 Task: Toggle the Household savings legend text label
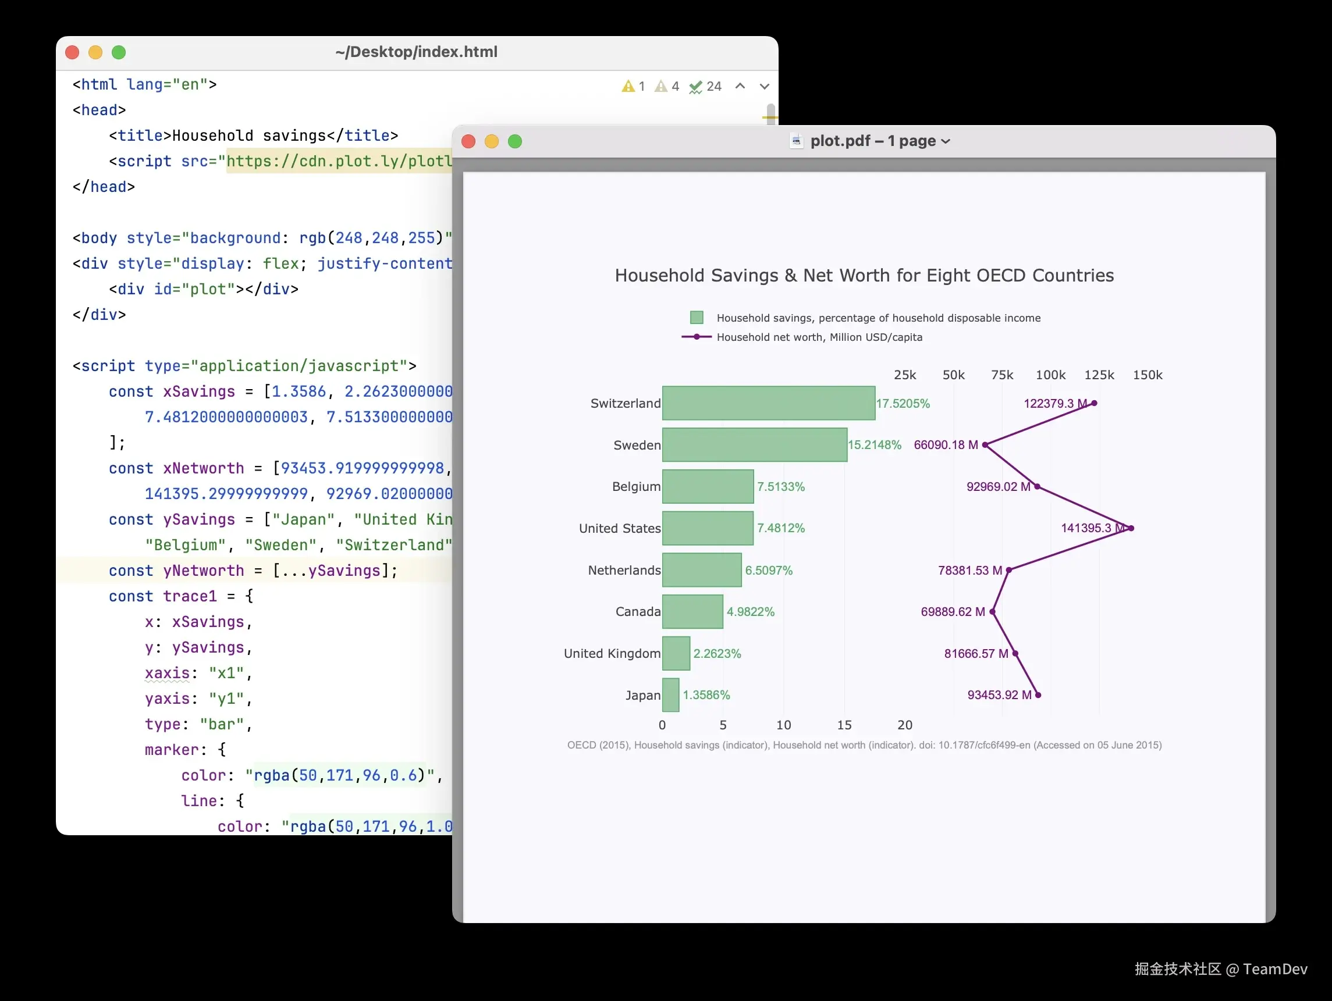coord(878,318)
